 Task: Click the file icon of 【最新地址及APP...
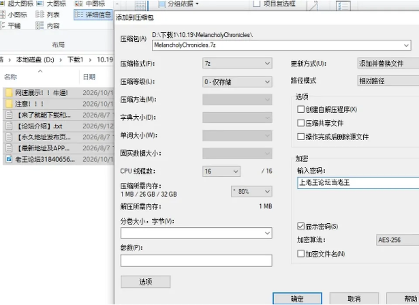coord(9,148)
